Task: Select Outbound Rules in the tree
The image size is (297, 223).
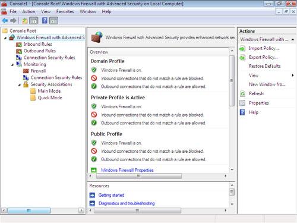Action: 40,51
